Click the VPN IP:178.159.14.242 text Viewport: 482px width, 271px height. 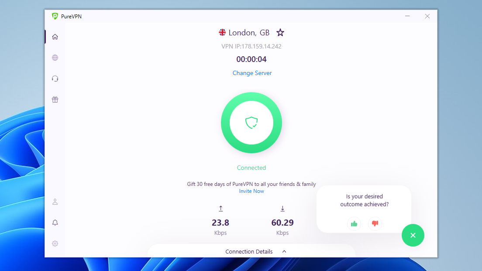(x=251, y=46)
